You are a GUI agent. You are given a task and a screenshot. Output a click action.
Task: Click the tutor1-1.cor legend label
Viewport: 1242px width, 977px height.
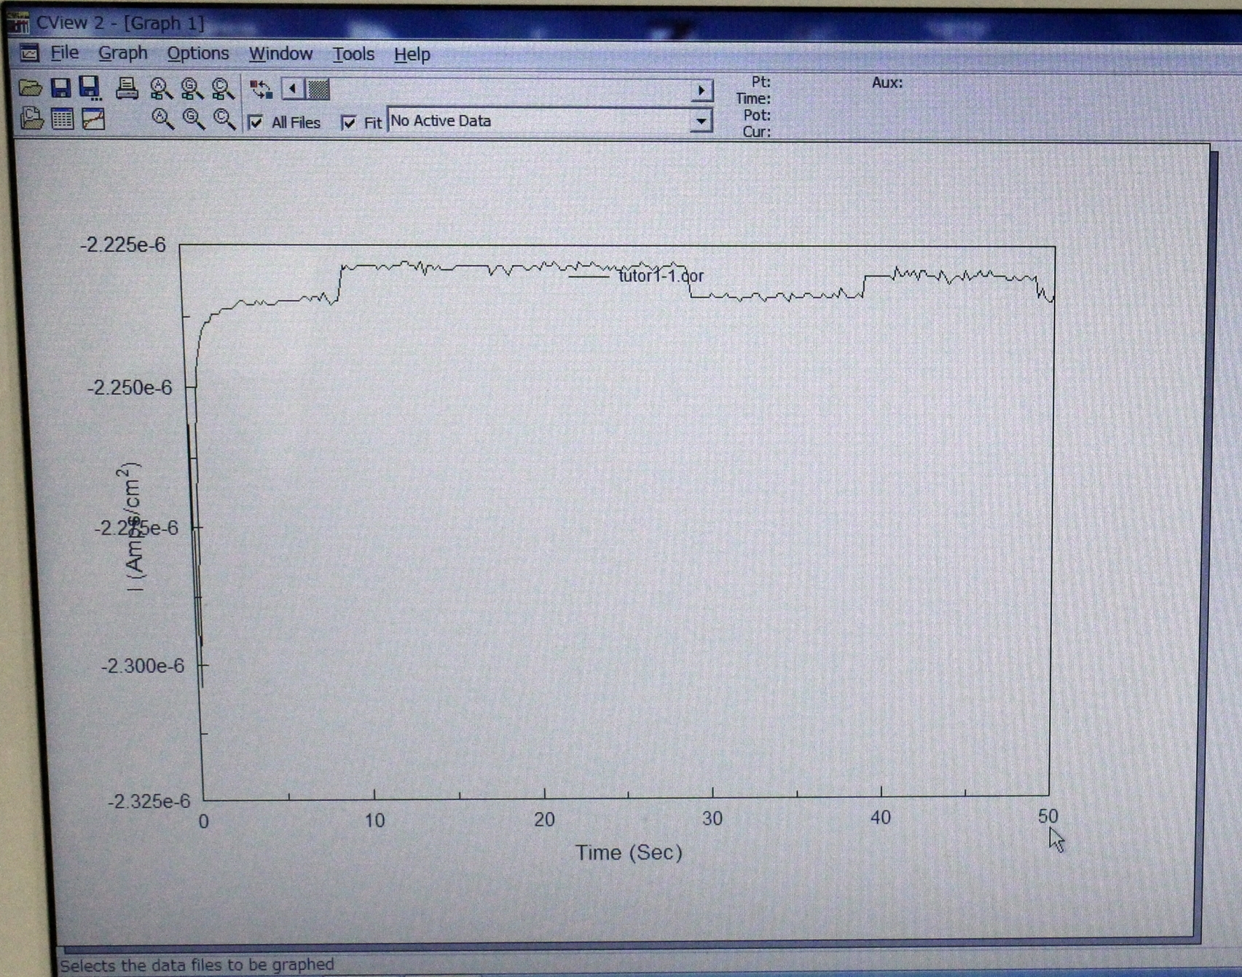[661, 276]
